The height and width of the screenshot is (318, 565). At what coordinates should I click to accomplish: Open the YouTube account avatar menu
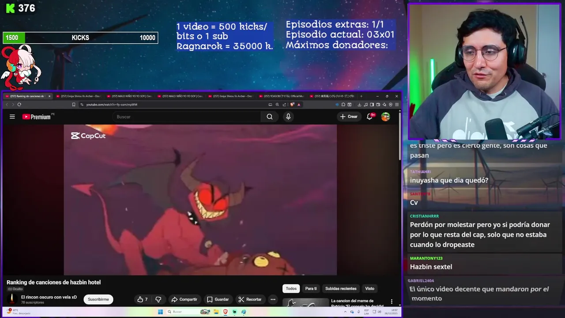coord(386,117)
